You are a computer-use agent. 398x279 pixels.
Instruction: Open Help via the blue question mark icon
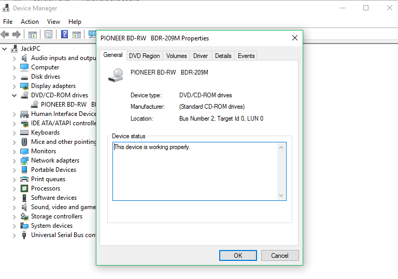tap(65, 35)
